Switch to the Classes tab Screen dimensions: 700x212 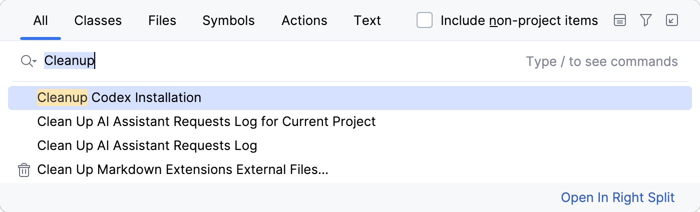point(98,20)
